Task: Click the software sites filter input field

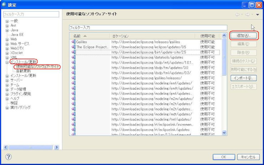Action: (148, 27)
